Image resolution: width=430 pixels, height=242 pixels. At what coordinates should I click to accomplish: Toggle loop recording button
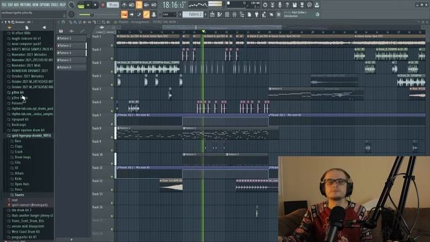154,5
